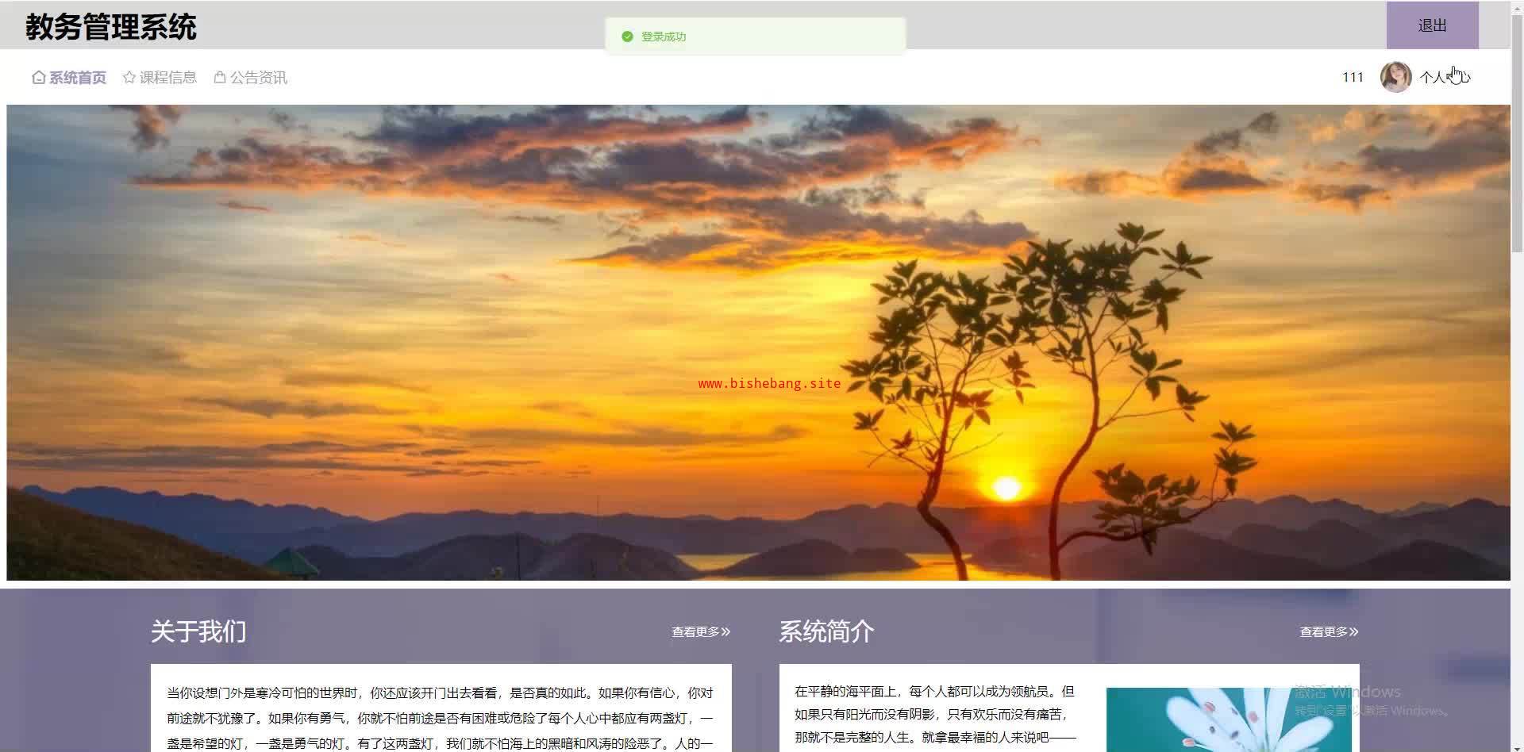
Task: Open the 公告资讯 menu
Action: (251, 78)
